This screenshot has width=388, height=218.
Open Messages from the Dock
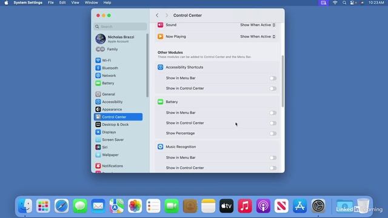80,206
